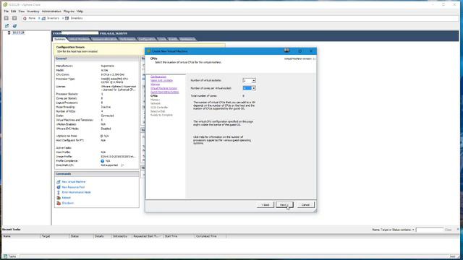Switch to the Users tab
Image resolution: width=463 pixels, height=260 pixels.
(x=162, y=39)
